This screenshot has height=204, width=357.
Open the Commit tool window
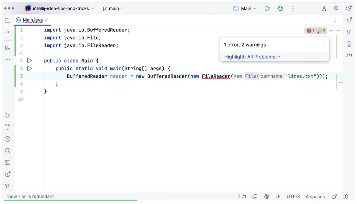[8, 32]
